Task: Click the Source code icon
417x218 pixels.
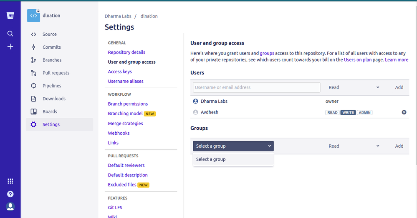Action: coord(33,34)
